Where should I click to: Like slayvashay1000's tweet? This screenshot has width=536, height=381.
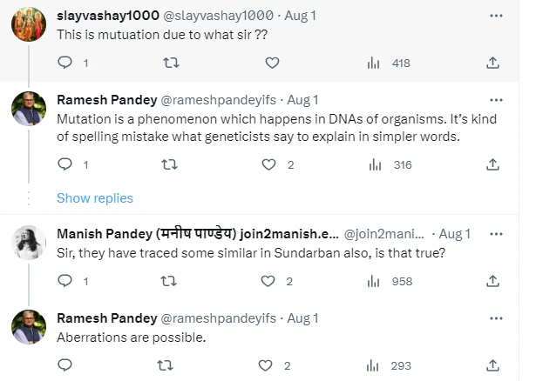pos(272,63)
